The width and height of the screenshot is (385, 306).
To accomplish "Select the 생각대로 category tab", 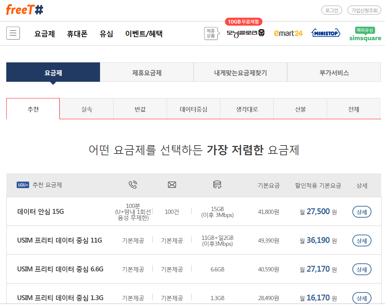I will pyautogui.click(x=247, y=109).
